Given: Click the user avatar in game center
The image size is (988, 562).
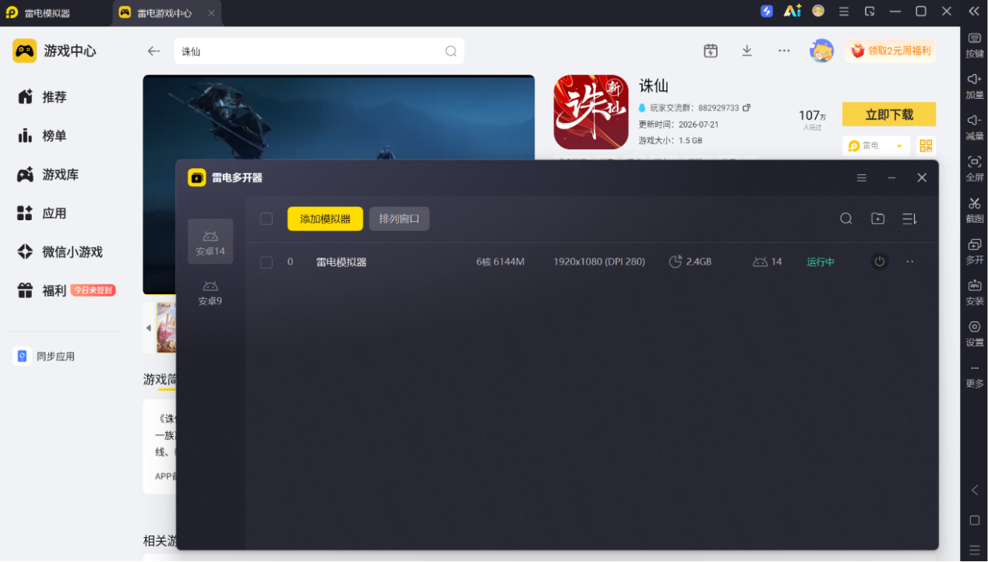Looking at the screenshot, I should coord(821,51).
